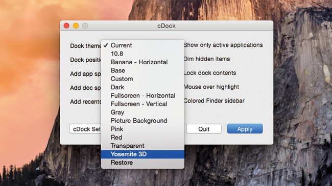
Task: Select the Gray theme
Action: point(143,112)
